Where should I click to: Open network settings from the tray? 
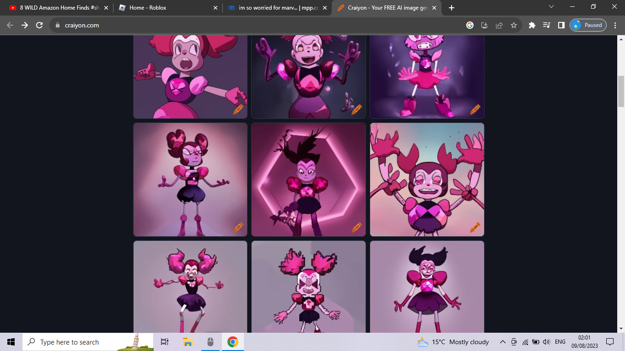point(525,342)
